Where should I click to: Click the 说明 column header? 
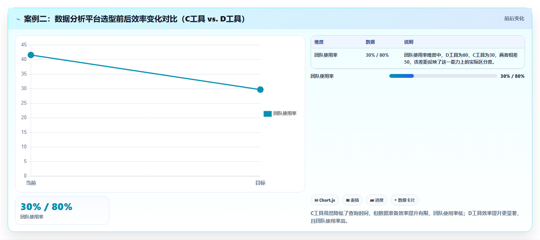[x=408, y=42]
